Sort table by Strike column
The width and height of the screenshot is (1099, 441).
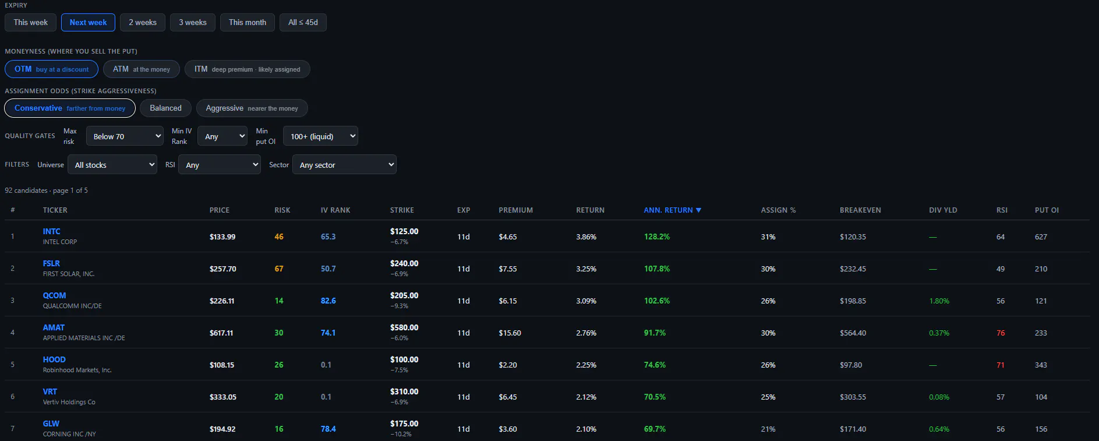click(402, 210)
